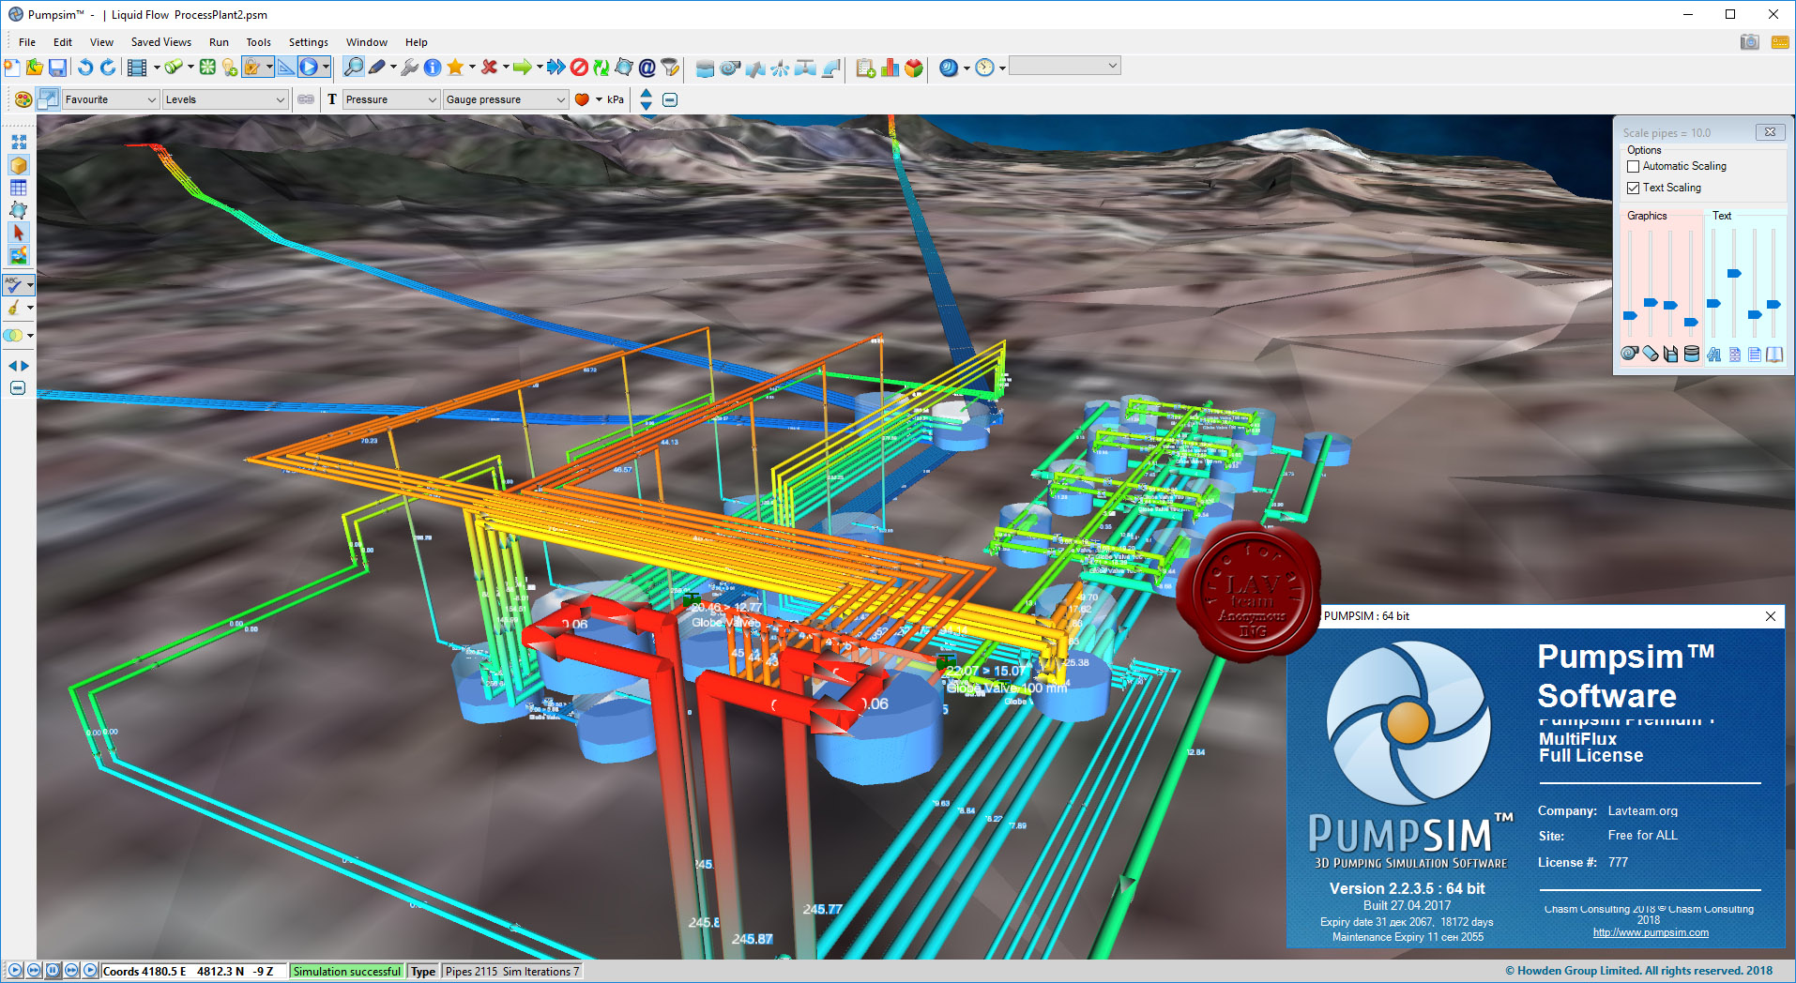Open the Favourite dropdown
Viewport: 1796px width, 983px height.
[x=110, y=99]
